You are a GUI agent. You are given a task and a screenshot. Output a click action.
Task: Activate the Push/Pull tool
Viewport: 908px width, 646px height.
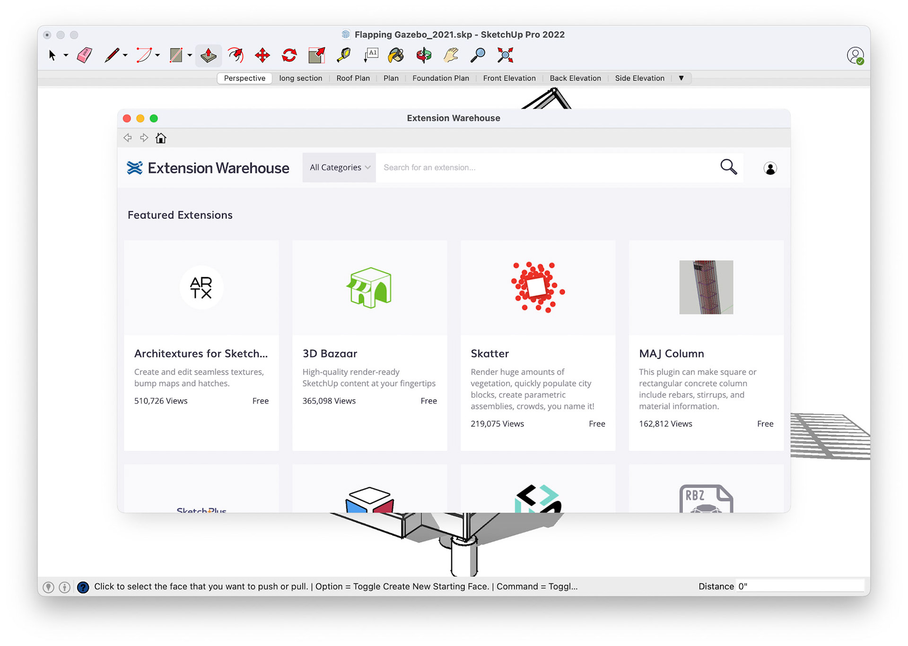[208, 55]
